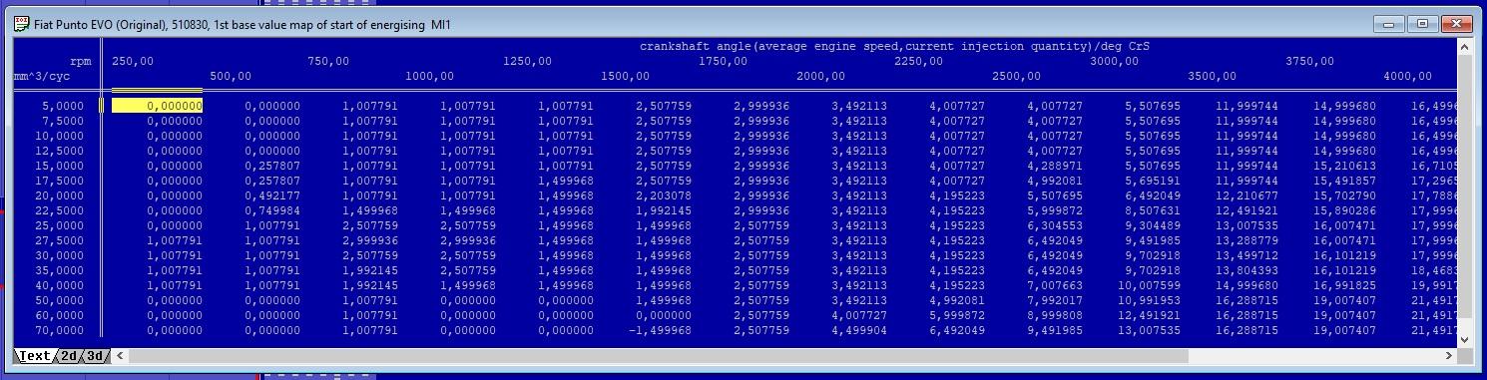Select the highlighted 0,000000 cell
The width and height of the screenshot is (1487, 380).
pos(157,106)
